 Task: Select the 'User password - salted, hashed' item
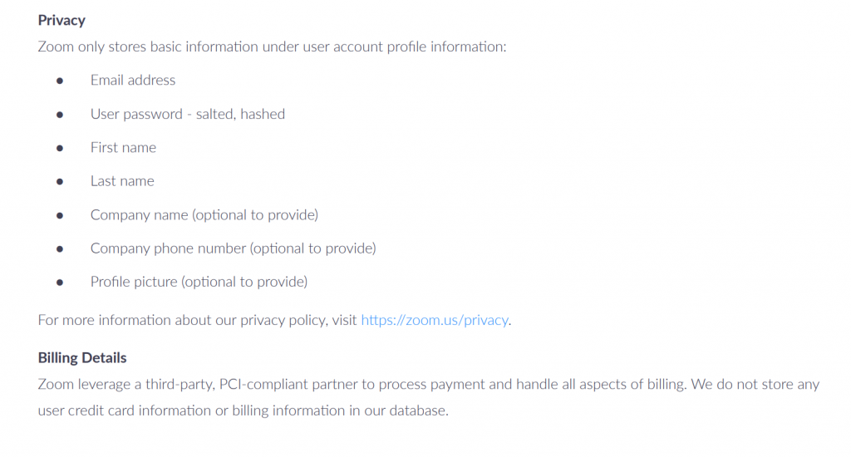point(187,114)
